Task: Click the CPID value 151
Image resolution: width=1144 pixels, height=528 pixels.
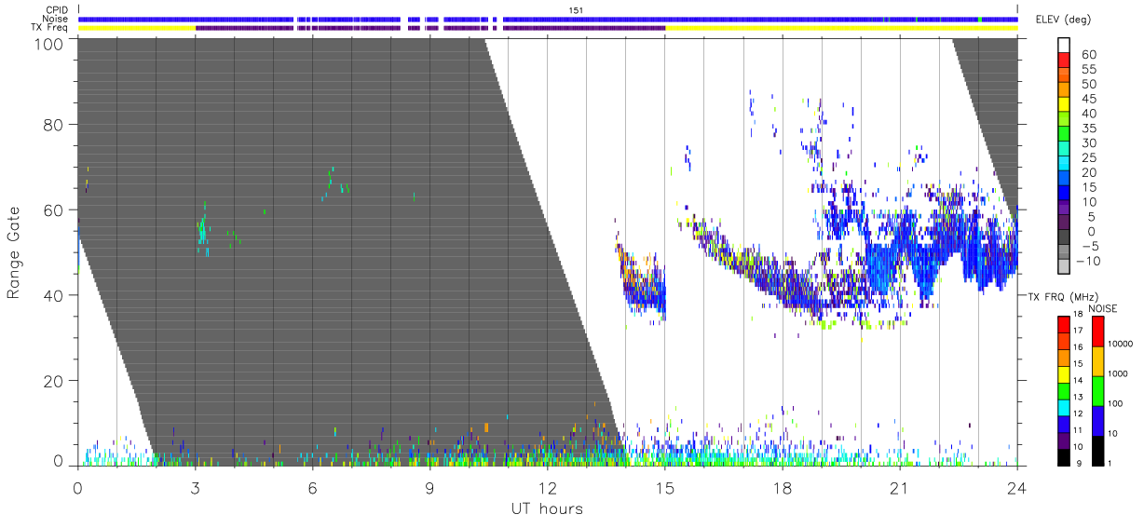Action: [x=575, y=10]
